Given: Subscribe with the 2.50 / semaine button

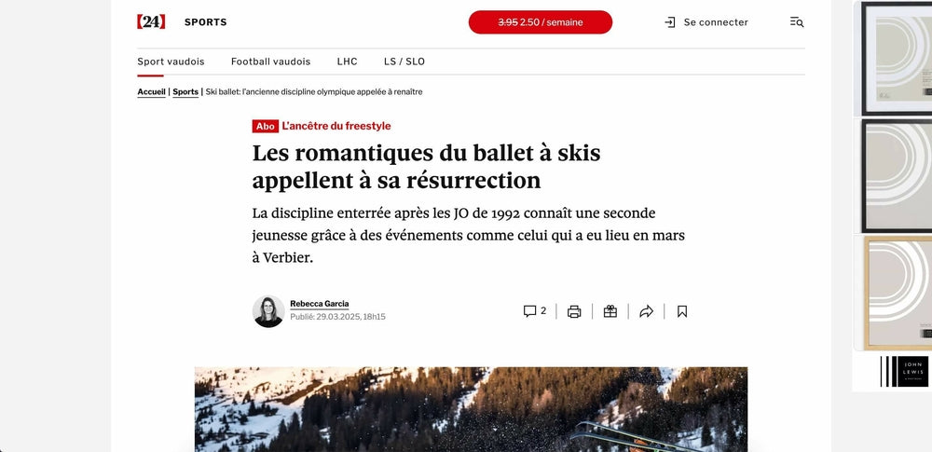Looking at the screenshot, I should [541, 22].
